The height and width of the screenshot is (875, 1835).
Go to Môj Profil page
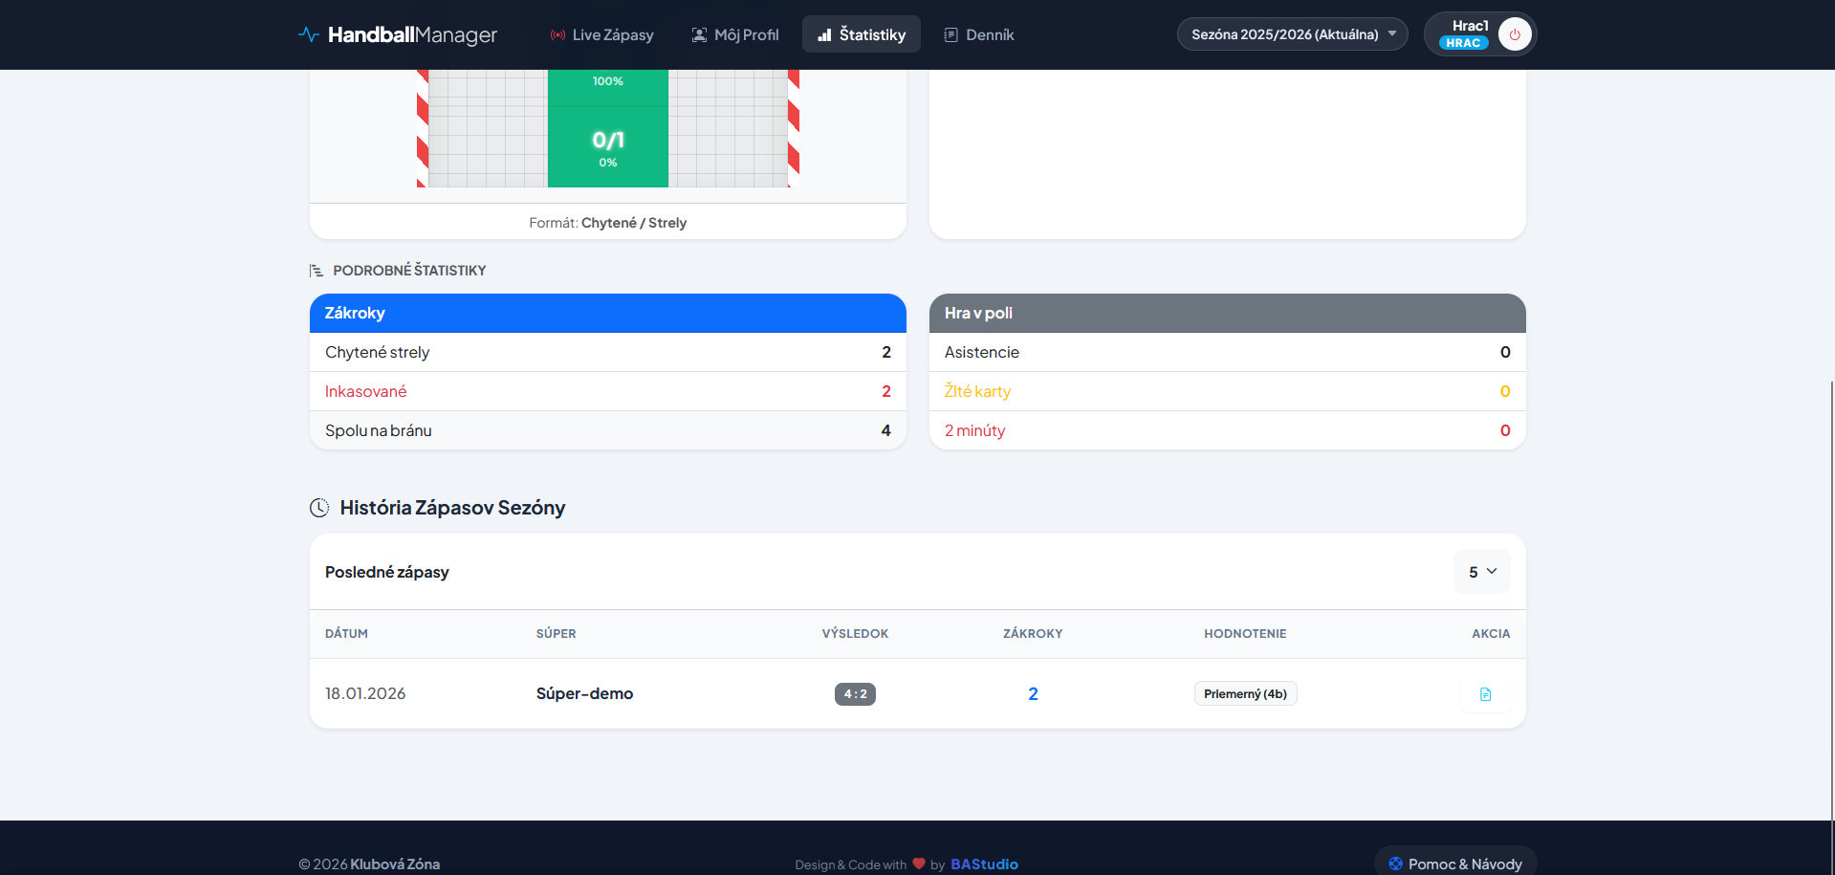click(735, 34)
